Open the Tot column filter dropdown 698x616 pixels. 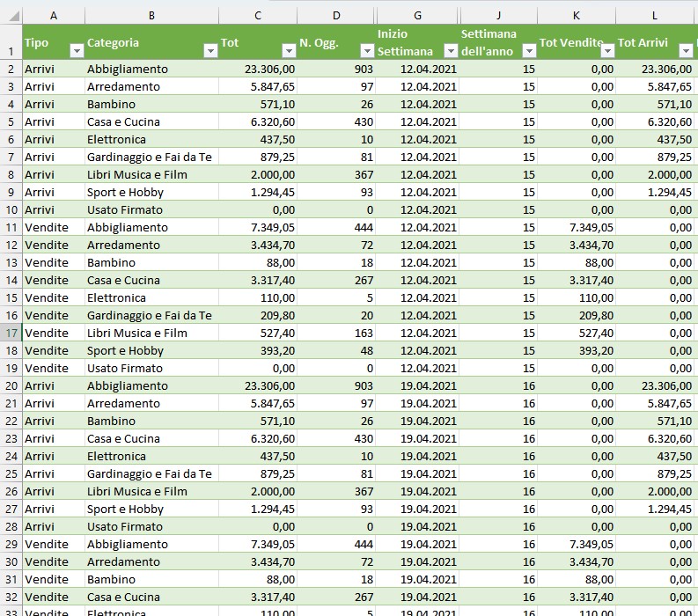(289, 51)
